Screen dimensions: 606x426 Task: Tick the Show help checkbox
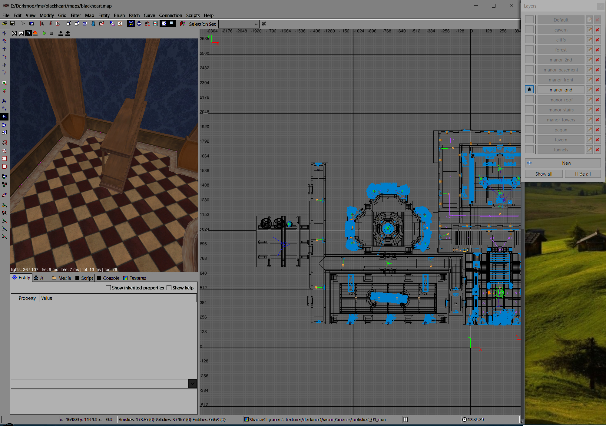click(169, 288)
